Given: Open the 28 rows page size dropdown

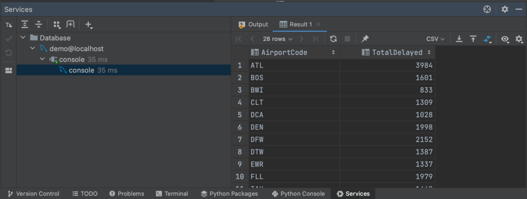Looking at the screenshot, I should tap(278, 39).
